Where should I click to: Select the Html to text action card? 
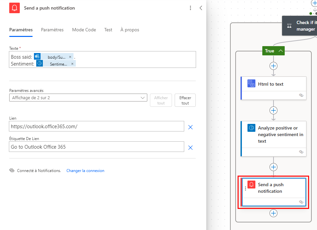coord(273,88)
